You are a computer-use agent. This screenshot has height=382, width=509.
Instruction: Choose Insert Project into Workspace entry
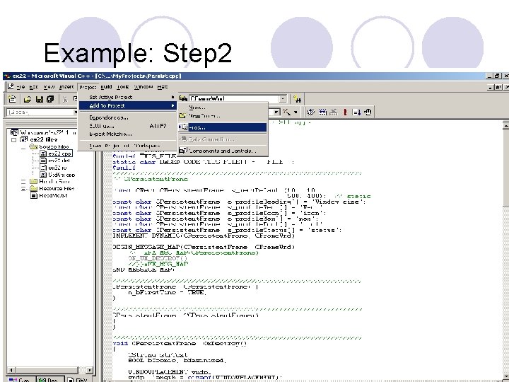click(127, 146)
